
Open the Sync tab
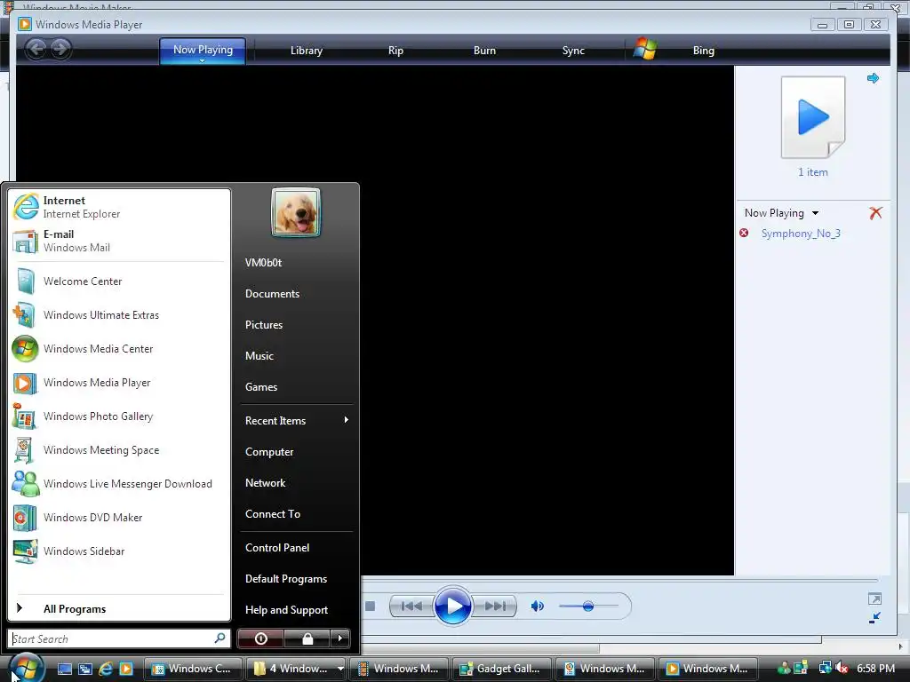pos(573,51)
